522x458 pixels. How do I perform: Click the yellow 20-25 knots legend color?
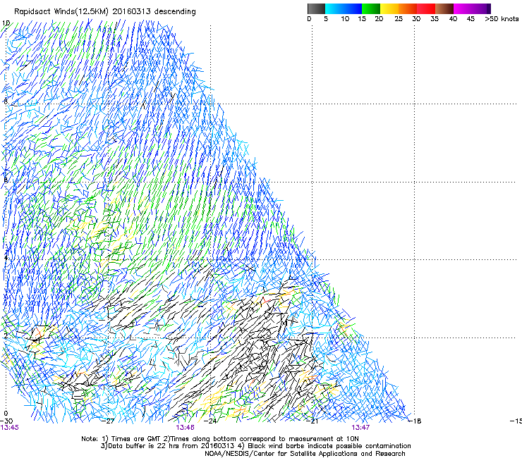click(x=389, y=8)
